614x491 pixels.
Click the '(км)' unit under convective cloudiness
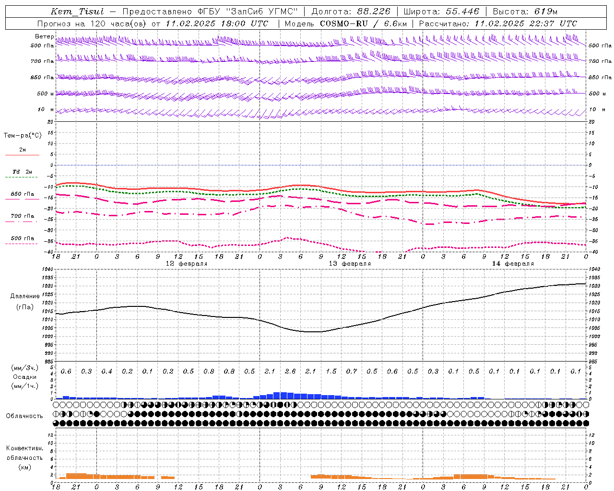tap(25, 467)
